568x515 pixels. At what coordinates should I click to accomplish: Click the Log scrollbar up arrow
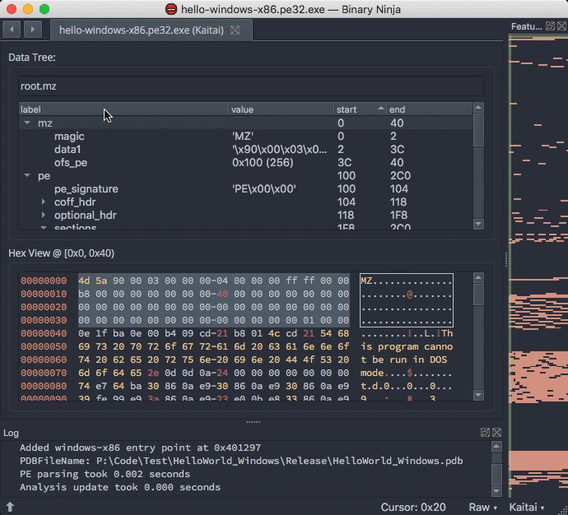pos(496,446)
